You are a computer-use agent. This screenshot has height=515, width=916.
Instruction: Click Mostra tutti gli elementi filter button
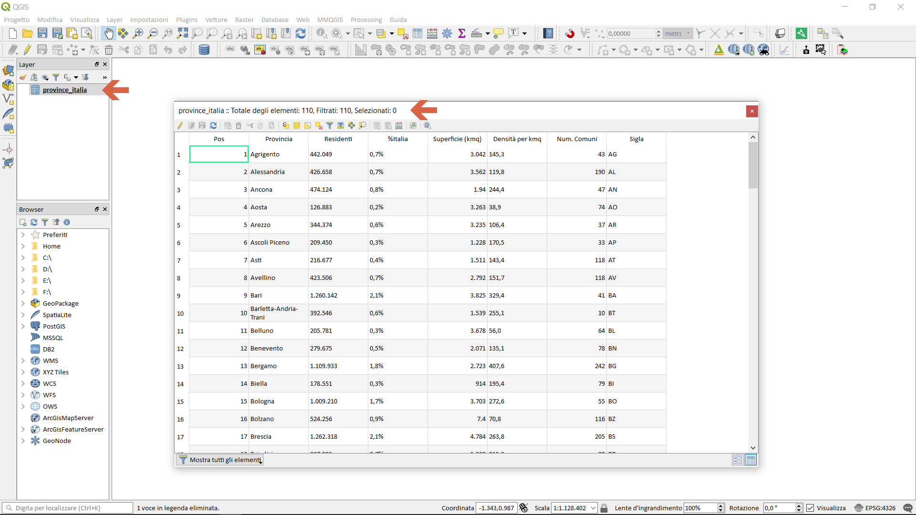click(220, 460)
